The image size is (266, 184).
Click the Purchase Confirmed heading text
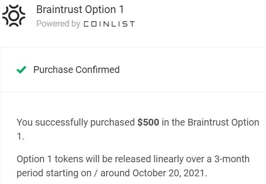76,70
